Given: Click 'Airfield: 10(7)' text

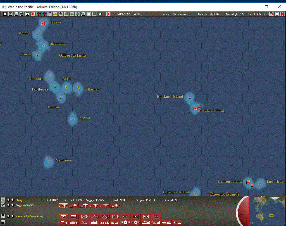Looking at the screenshot, I should coord(73,200).
